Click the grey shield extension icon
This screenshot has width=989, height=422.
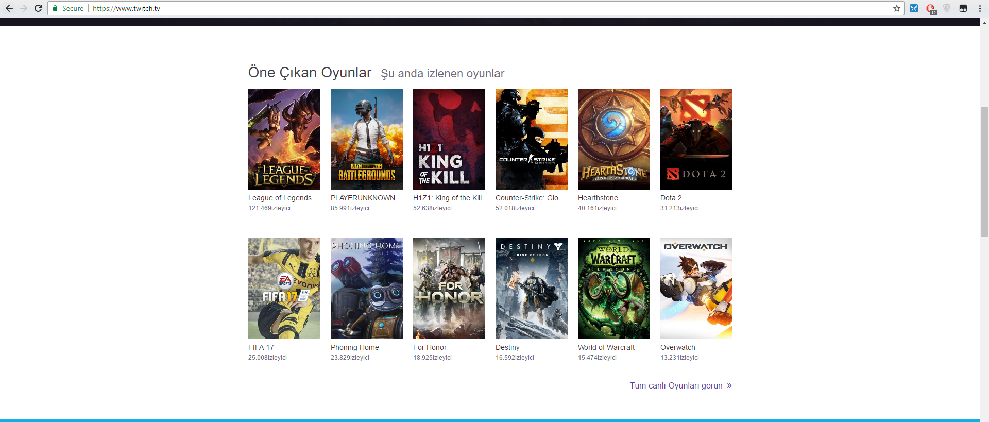[947, 8]
